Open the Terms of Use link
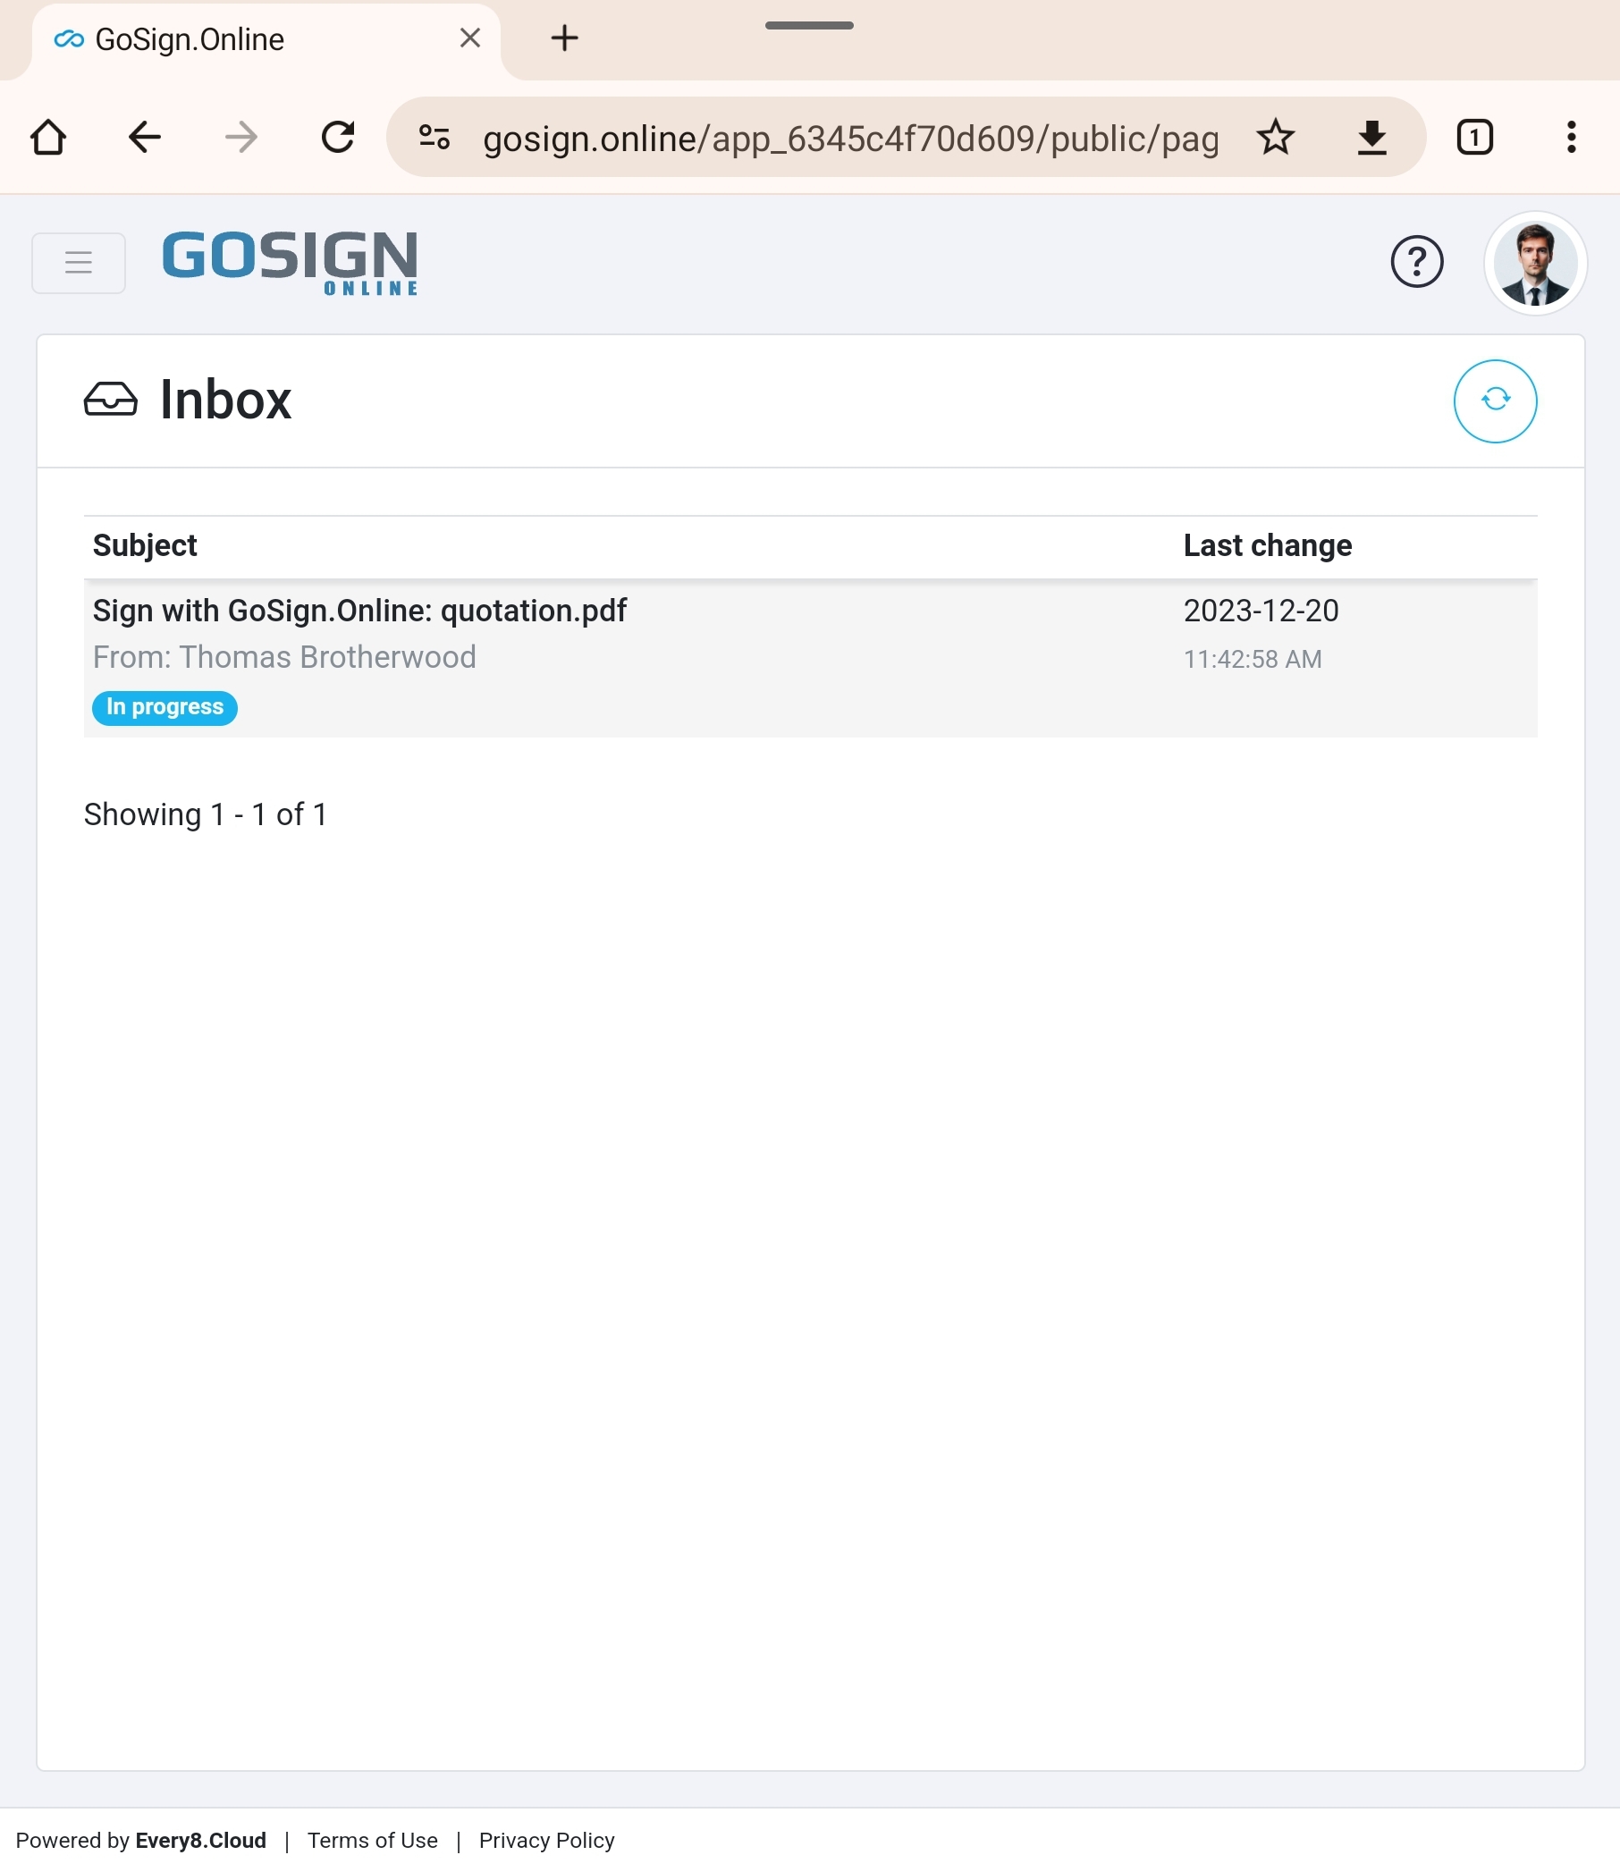Viewport: 1620px width, 1872px height. pos(372,1840)
